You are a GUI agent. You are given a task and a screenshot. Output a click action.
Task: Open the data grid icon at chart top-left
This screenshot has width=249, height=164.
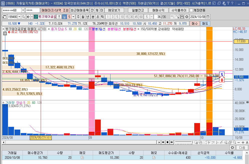pos(5,33)
